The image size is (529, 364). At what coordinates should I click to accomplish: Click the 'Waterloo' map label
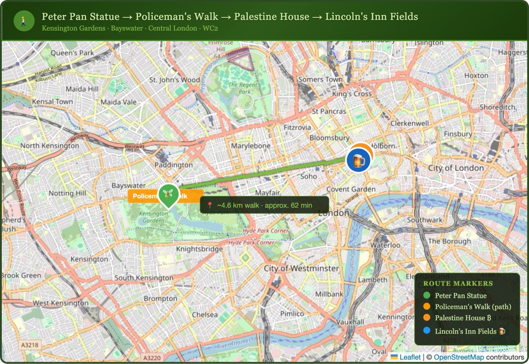coord(385,245)
